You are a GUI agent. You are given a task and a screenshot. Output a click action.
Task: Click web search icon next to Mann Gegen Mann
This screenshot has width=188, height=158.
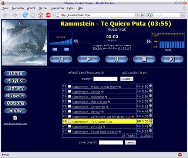coord(120,87)
